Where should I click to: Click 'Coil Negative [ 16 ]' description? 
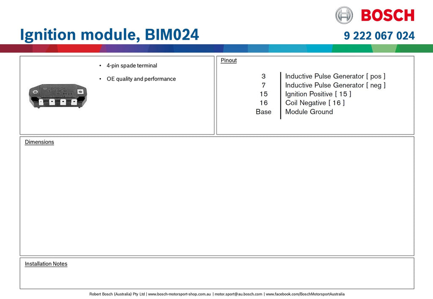point(315,103)
